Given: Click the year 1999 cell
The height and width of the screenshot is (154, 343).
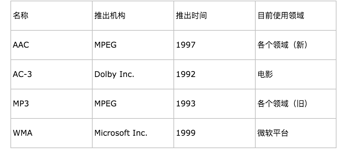Looking at the screenshot, I should click(186, 133).
